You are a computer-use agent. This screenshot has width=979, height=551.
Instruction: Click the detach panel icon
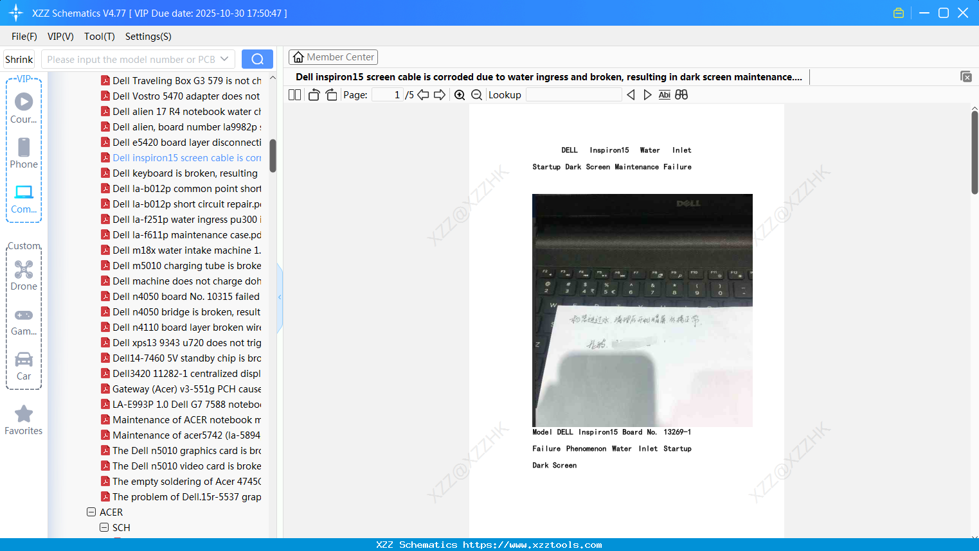point(966,76)
